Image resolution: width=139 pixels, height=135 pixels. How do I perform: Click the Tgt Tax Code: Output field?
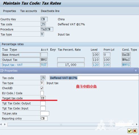(x=43, y=103)
